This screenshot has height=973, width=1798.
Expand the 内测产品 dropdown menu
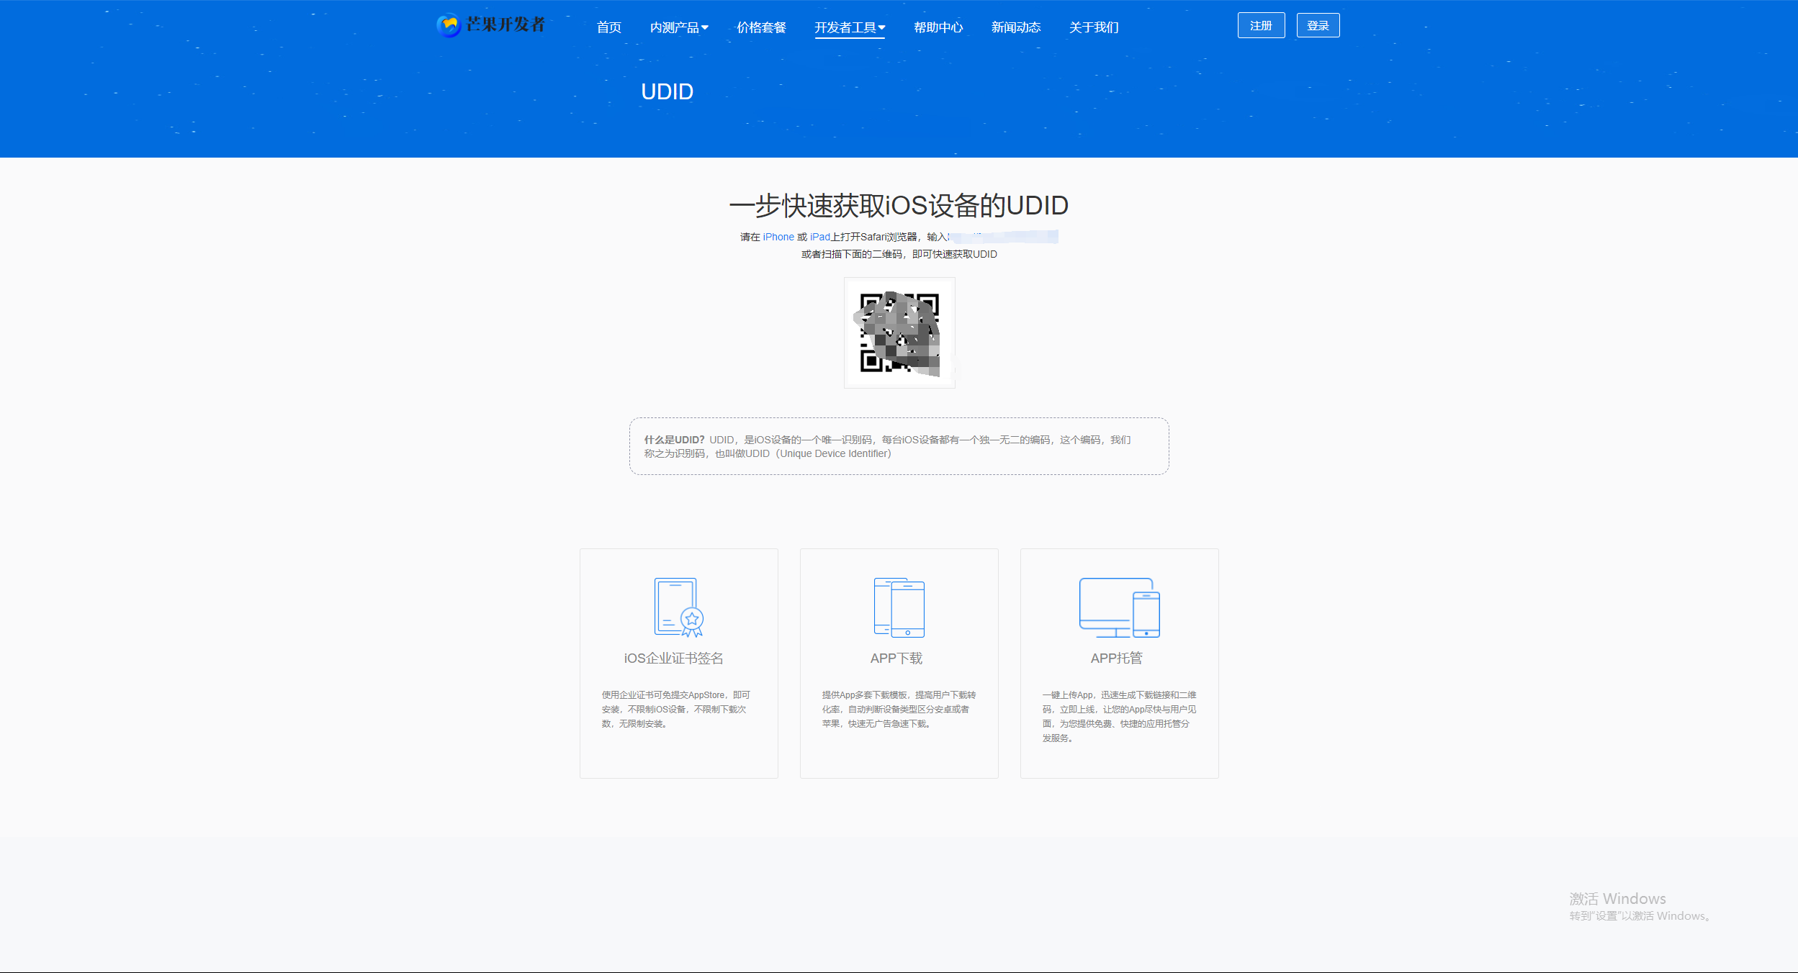coord(679,27)
